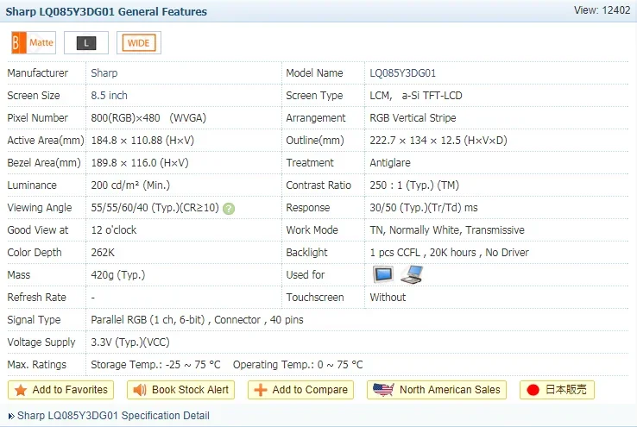This screenshot has width=637, height=427.
Task: Click the Add to Compare button
Action: coord(300,390)
